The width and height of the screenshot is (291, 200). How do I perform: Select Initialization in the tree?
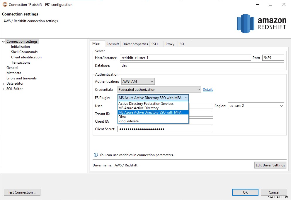pos(21,47)
